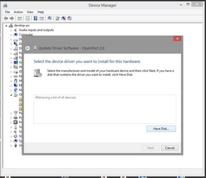Select 'Audio inputs and outputs' label

click(x=37, y=30)
